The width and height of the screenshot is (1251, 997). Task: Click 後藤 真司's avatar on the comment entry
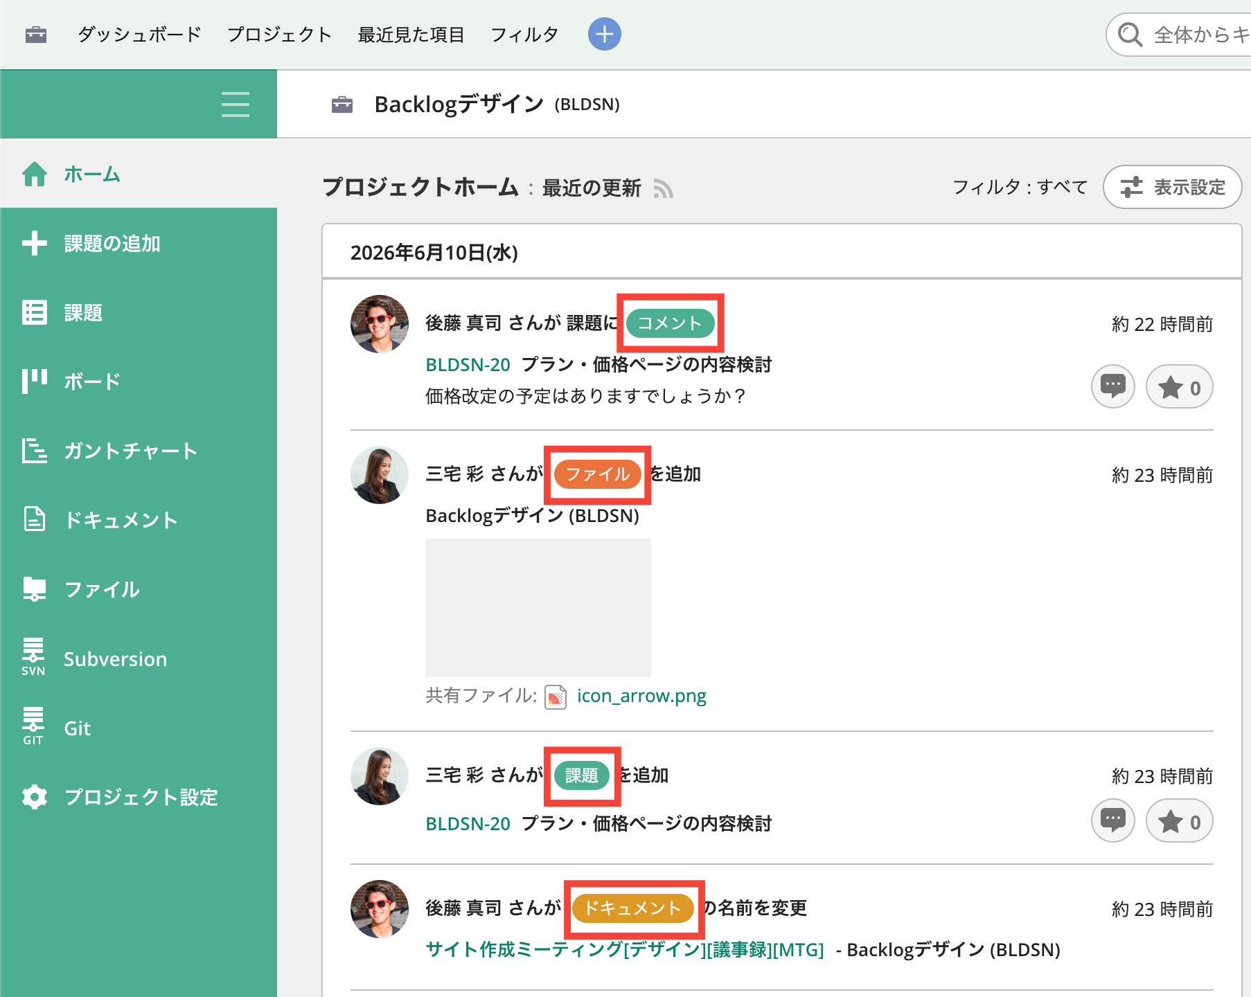pos(380,324)
